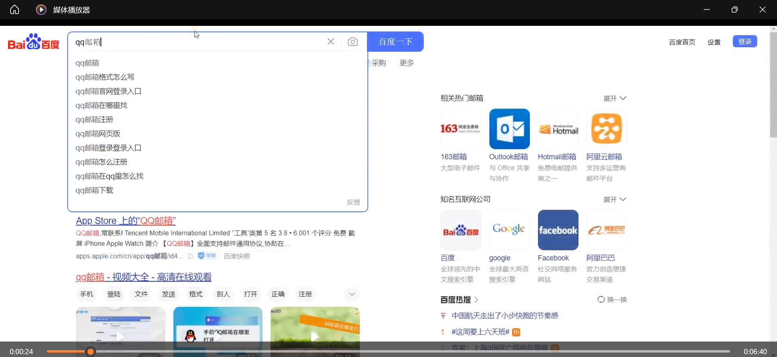Viewport: 777px width, 357px height.
Task: Open hot search 中国航天走出了小步快跑的节奏感
Action: pos(505,316)
